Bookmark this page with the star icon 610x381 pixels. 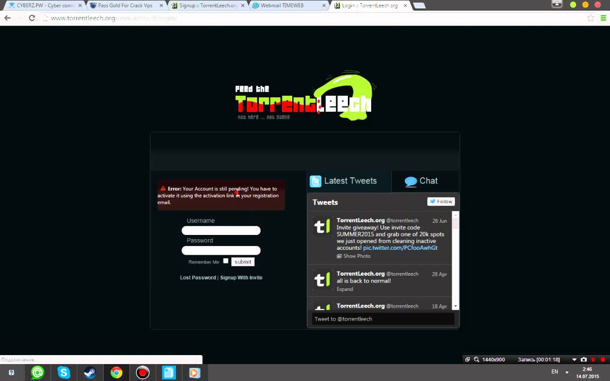coord(590,18)
